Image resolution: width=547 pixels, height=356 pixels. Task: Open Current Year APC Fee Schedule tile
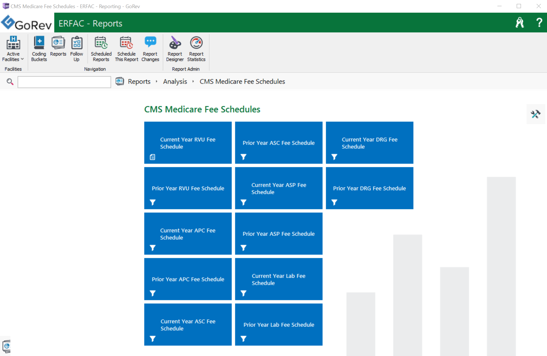tap(188, 233)
